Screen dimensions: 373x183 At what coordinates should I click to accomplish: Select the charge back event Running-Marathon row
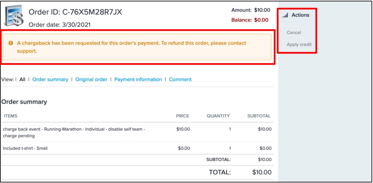click(x=137, y=132)
